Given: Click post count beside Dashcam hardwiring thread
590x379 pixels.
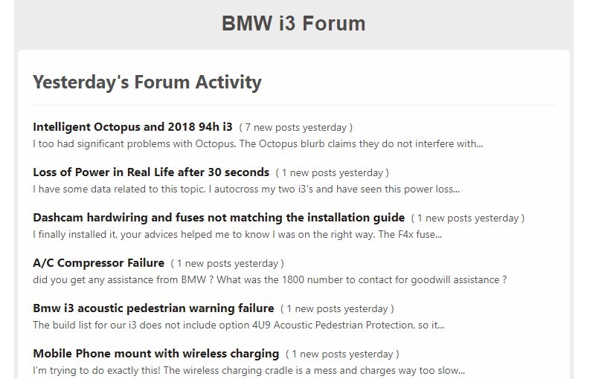Looking at the screenshot, I should point(468,218).
